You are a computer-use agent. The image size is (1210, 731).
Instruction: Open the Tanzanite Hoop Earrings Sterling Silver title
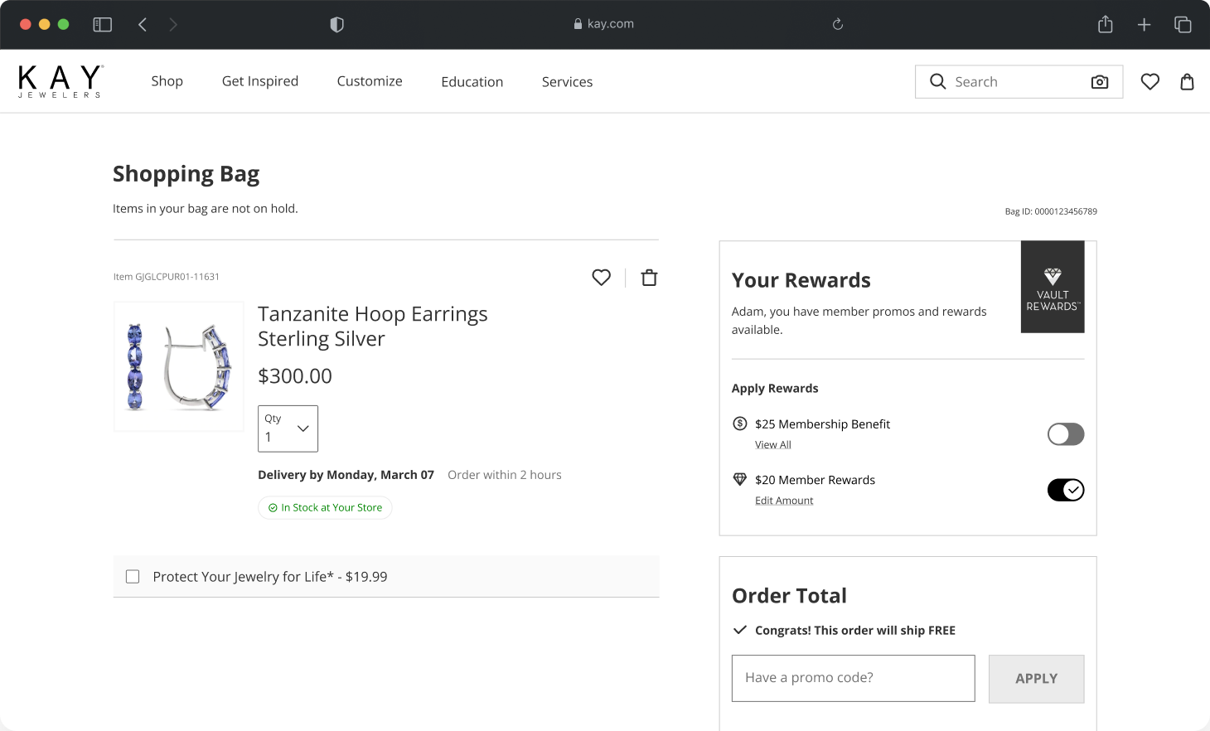372,327
